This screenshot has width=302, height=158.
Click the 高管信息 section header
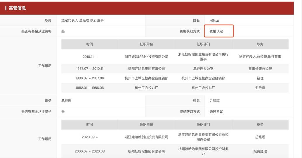click(18, 8)
